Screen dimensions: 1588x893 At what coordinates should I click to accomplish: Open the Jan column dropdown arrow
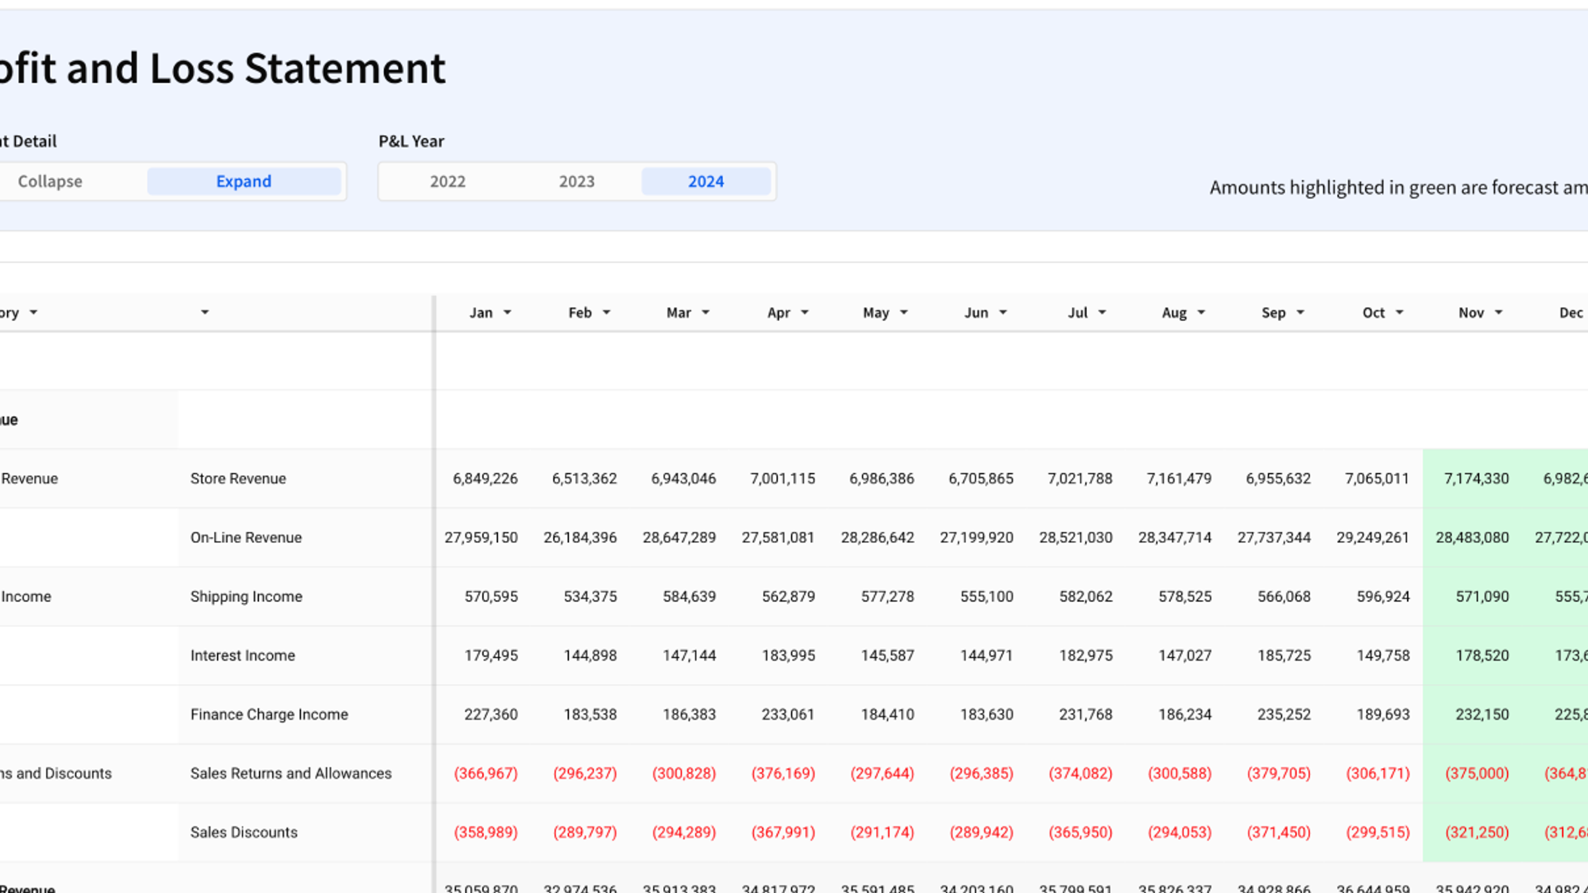tap(507, 313)
